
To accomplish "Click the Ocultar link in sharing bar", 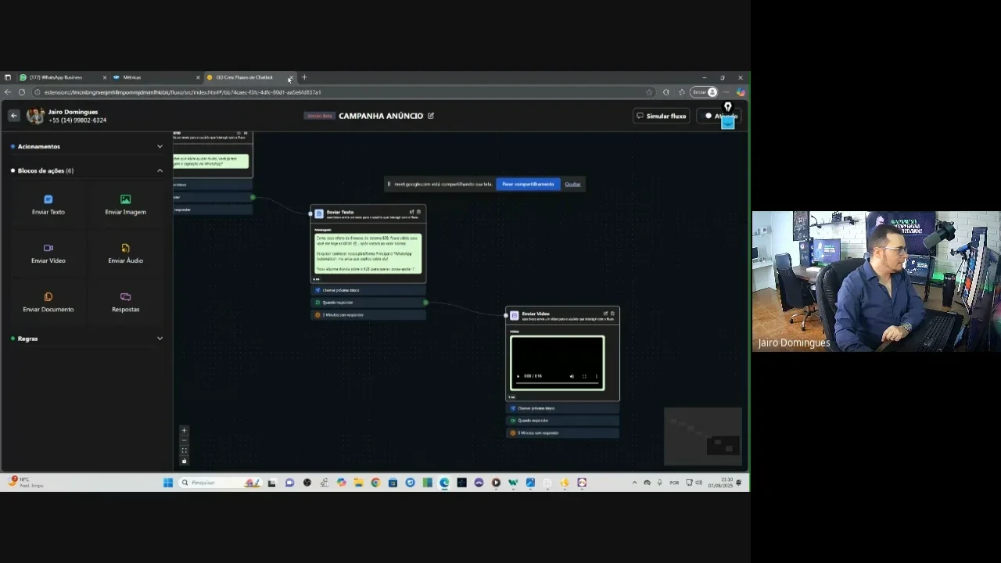I will tap(573, 185).
